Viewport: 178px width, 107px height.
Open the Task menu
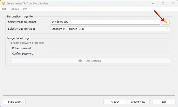coord(4,9)
